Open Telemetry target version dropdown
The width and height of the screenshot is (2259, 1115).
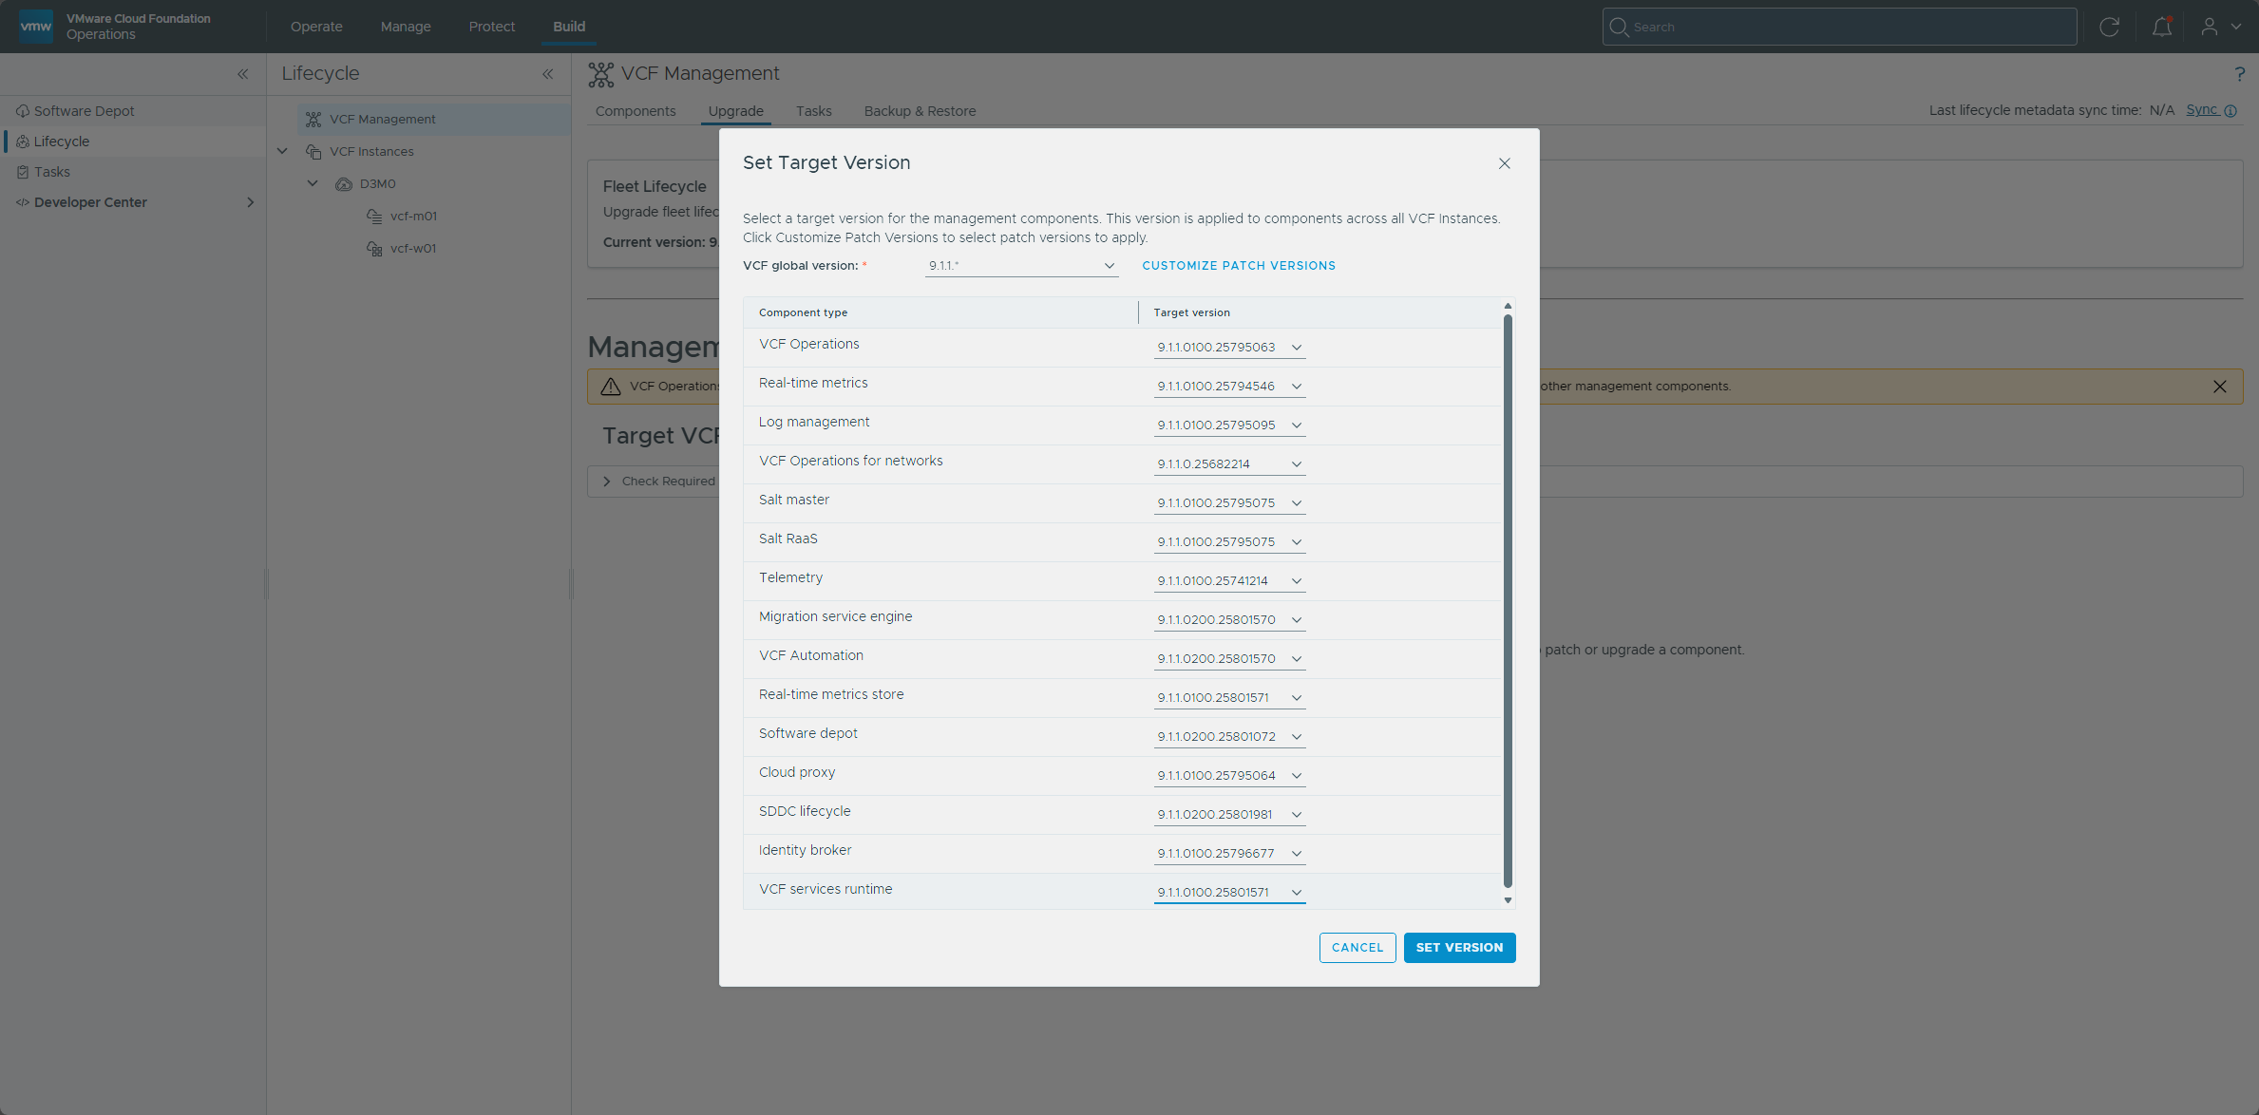[1229, 581]
